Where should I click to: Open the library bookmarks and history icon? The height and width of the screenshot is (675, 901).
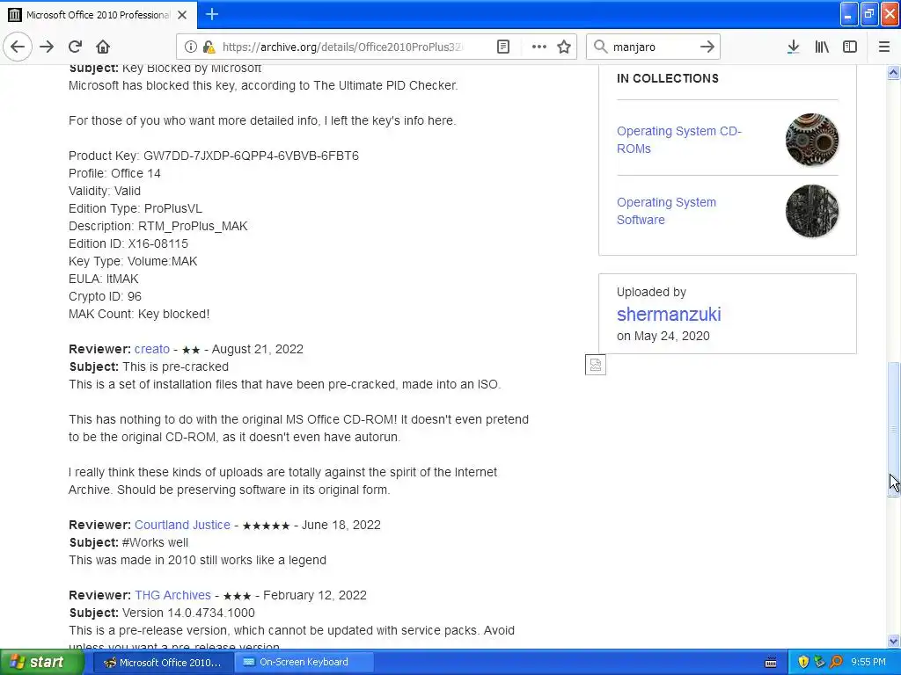click(x=822, y=47)
